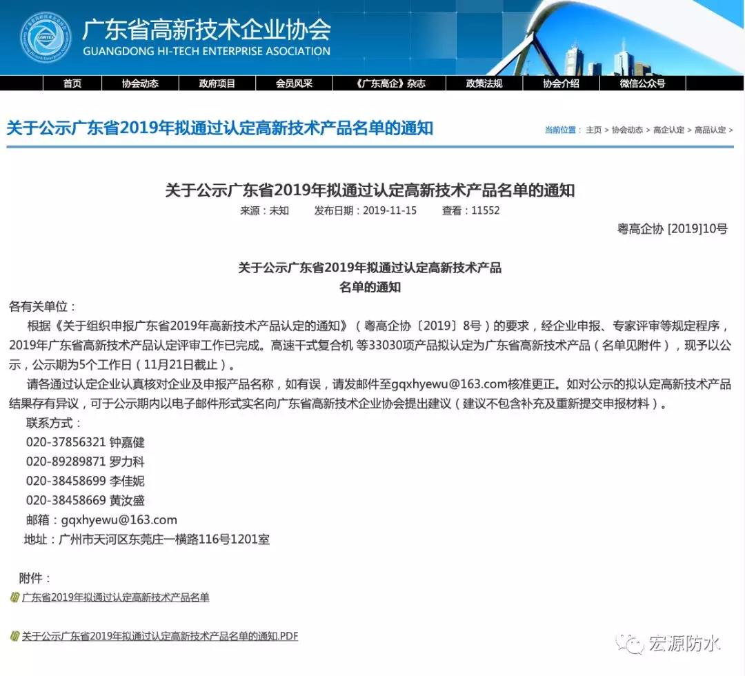Screen dimensions: 745x676
Task: Click the address line 广州市天河区东莞庄一横路116号1201室
Action: 147,539
